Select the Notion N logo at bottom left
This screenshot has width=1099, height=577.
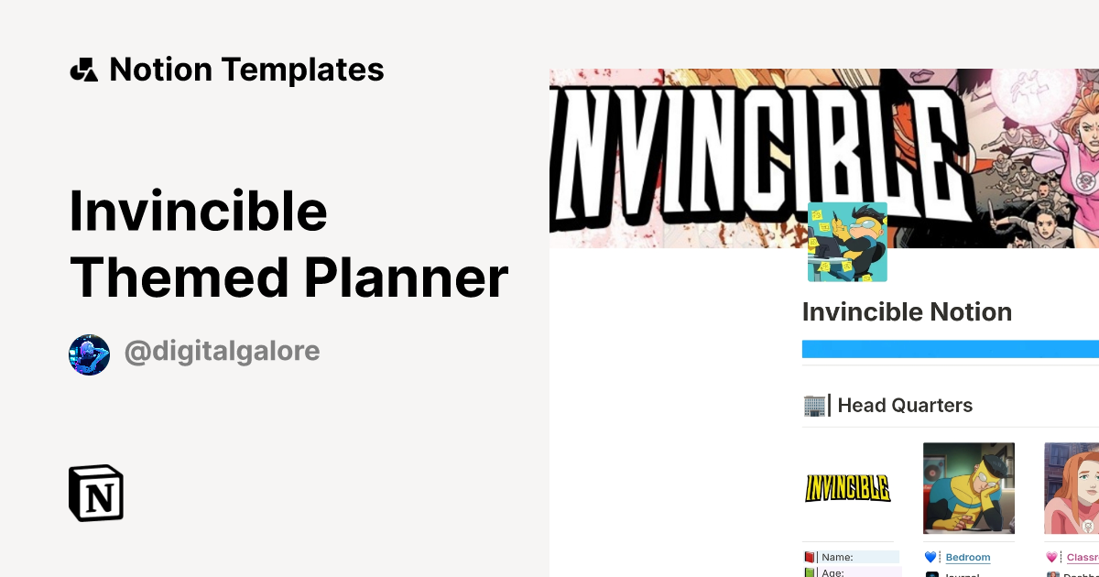click(94, 493)
